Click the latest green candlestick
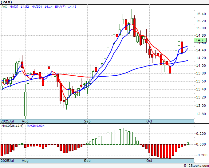Image resolution: width=209 pixels, height=168 pixels. [188, 40]
